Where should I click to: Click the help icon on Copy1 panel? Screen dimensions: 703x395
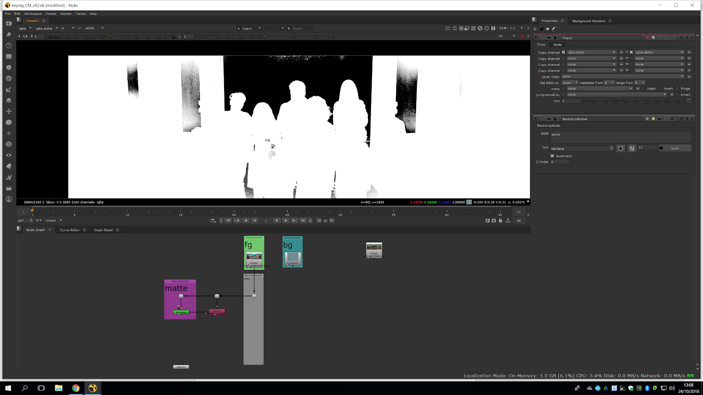[681, 38]
